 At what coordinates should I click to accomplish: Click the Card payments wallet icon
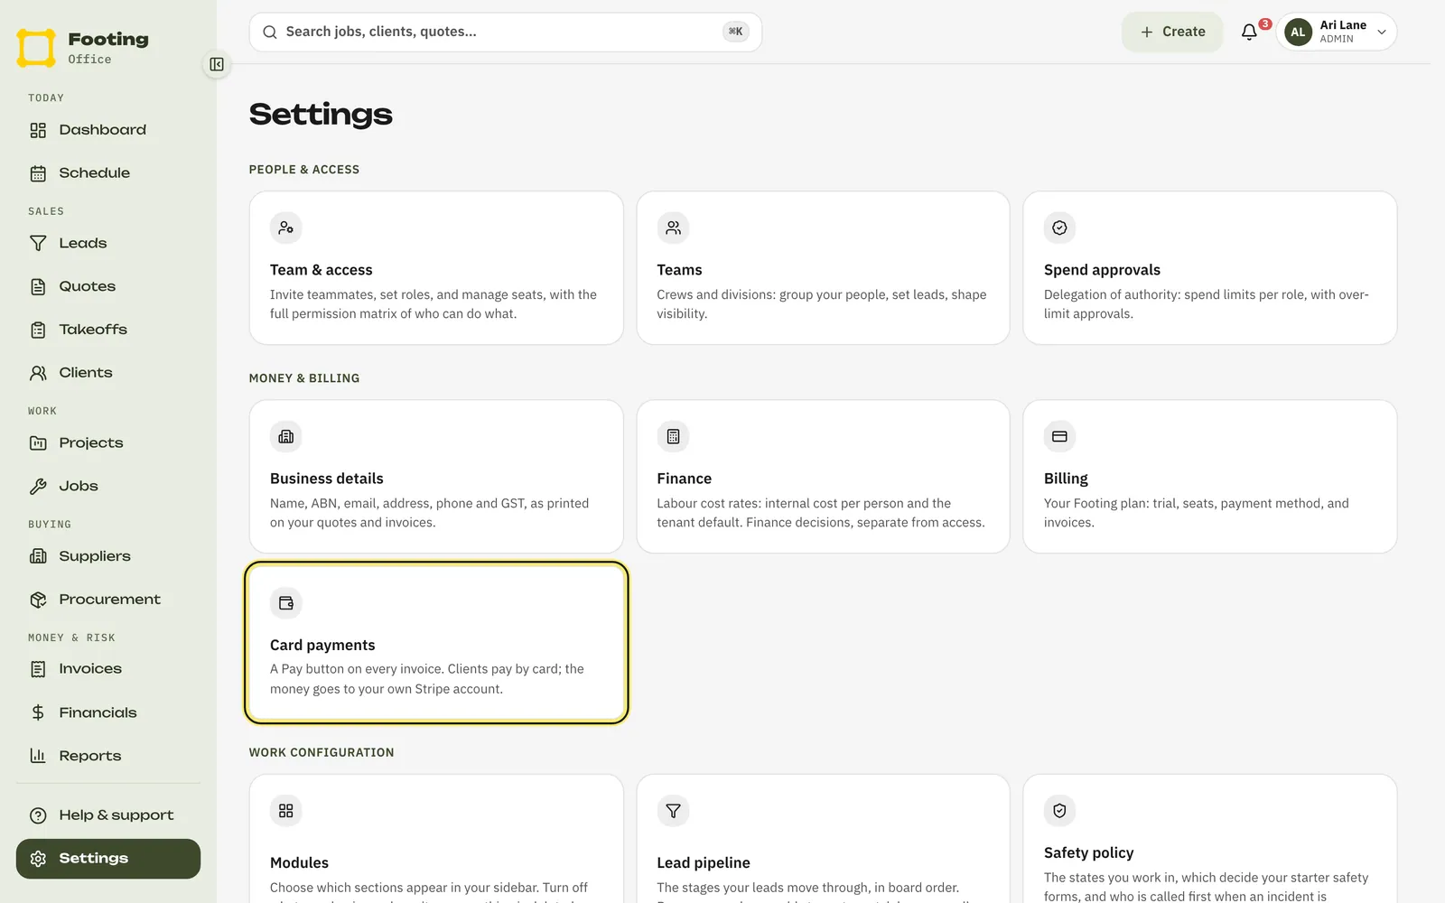286,603
